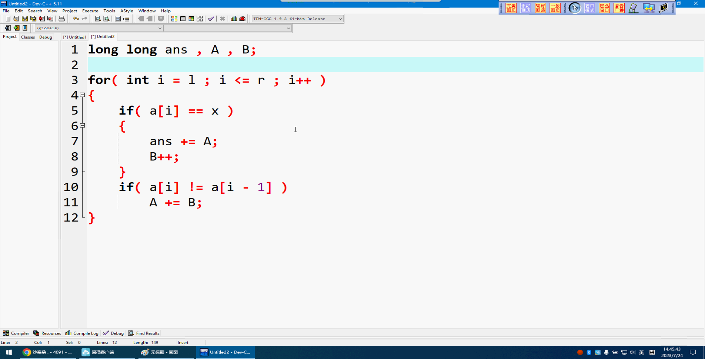705x359 pixels.
Task: Click the green-arrow icon in the second toolbar row
Action: 16,28
